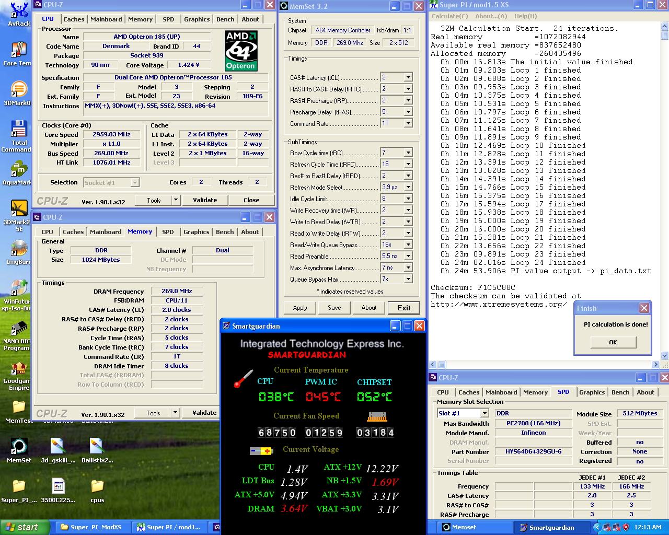Click About button in MemSet

coord(369,308)
